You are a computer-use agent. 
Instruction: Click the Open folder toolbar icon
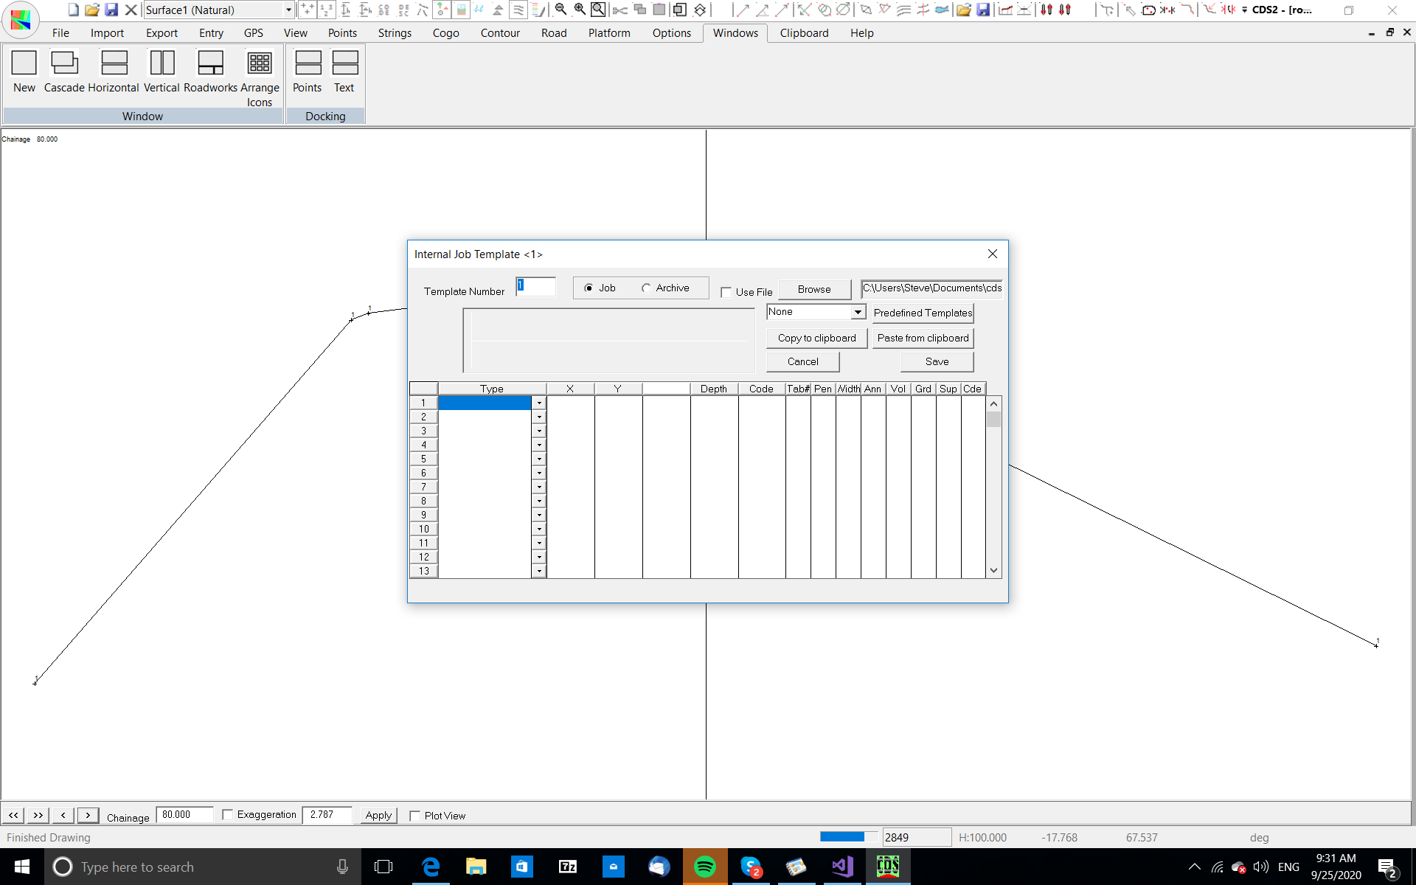click(x=91, y=10)
